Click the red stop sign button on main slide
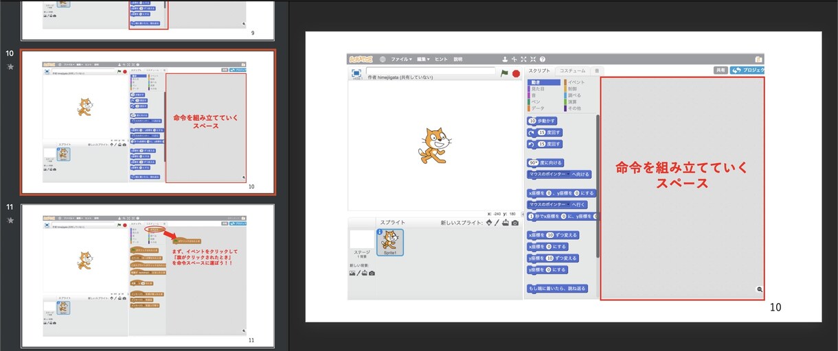The width and height of the screenshot is (838, 351). [516, 73]
